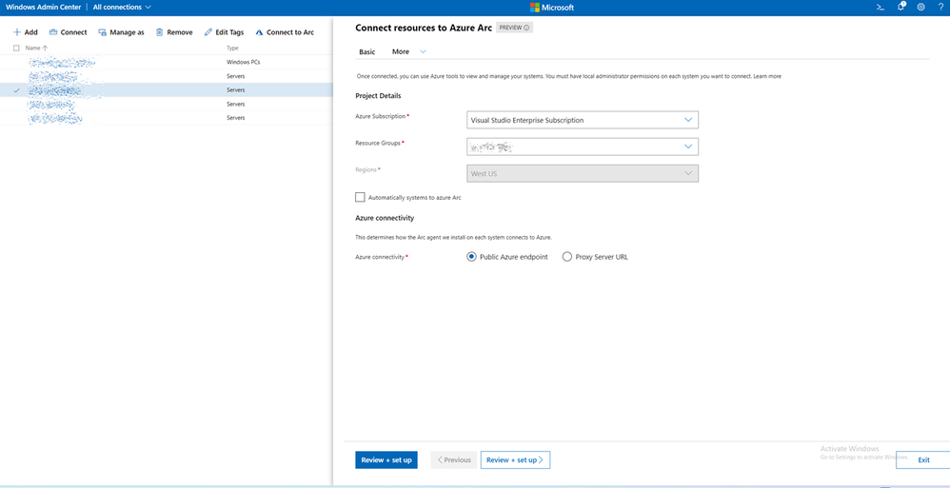Screen dimensions: 950x488
Task: Open the Learn more link
Action: [x=767, y=77]
